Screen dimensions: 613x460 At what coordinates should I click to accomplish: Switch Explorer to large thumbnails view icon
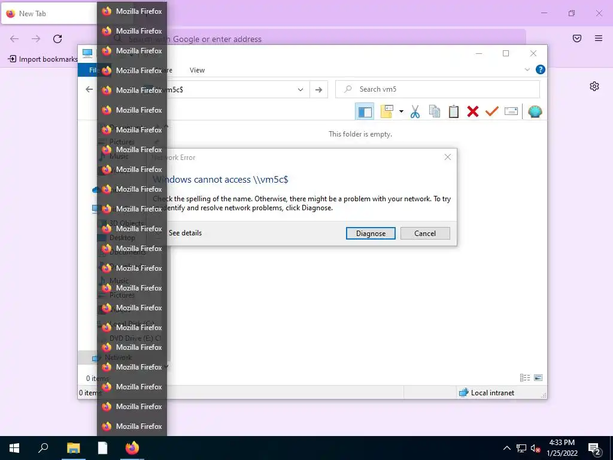click(538, 377)
